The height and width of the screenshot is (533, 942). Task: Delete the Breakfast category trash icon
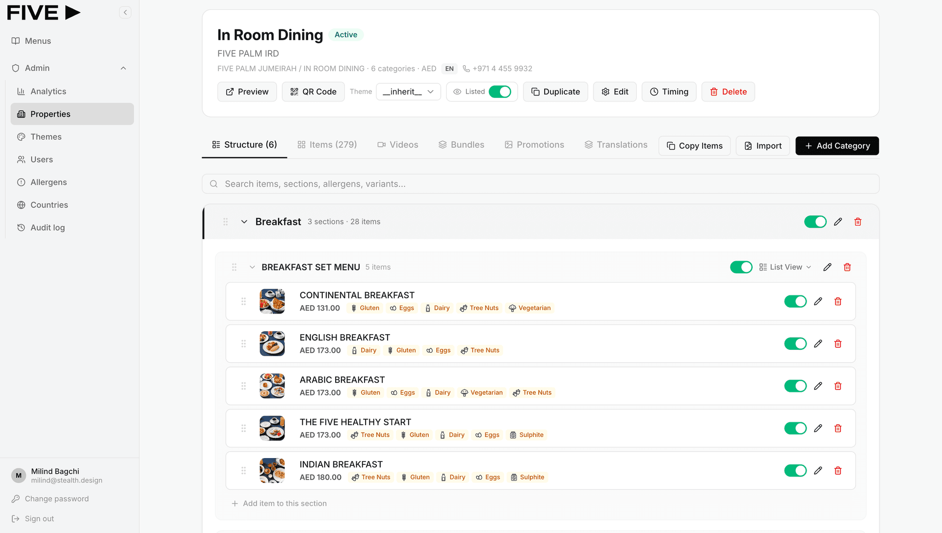858,222
